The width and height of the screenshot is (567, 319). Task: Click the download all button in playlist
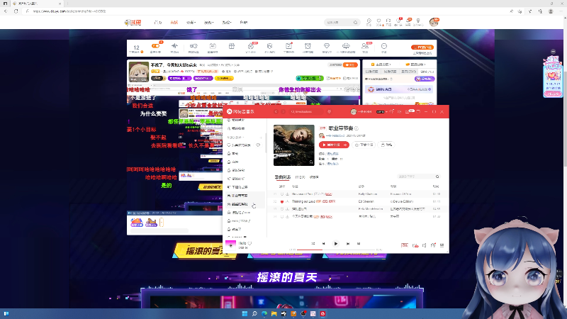[364, 145]
